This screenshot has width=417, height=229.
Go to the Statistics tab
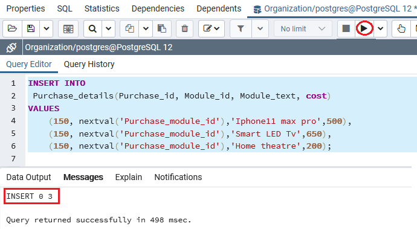coord(102,9)
